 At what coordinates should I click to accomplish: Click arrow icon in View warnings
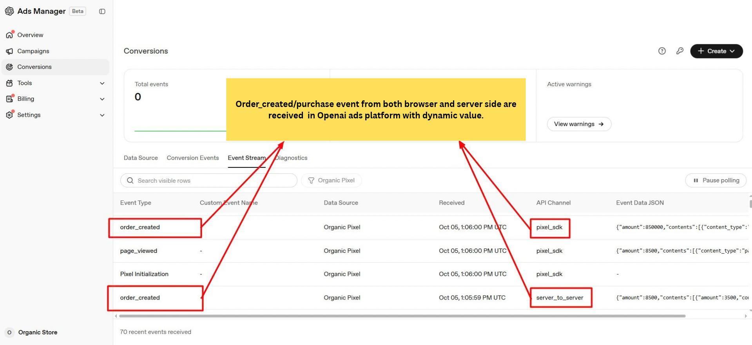[601, 124]
